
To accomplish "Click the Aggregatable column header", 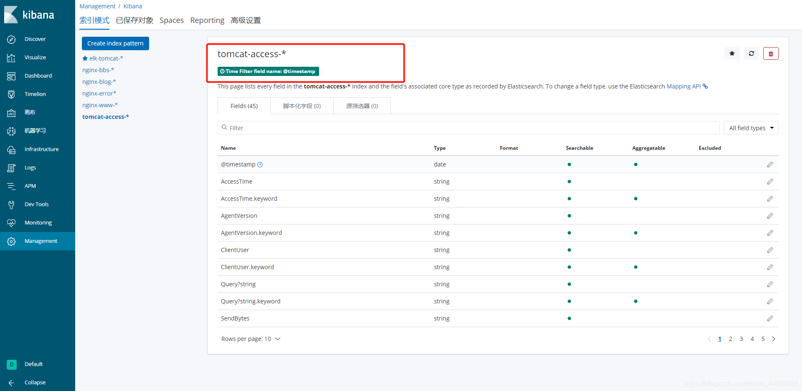I will pyautogui.click(x=649, y=148).
